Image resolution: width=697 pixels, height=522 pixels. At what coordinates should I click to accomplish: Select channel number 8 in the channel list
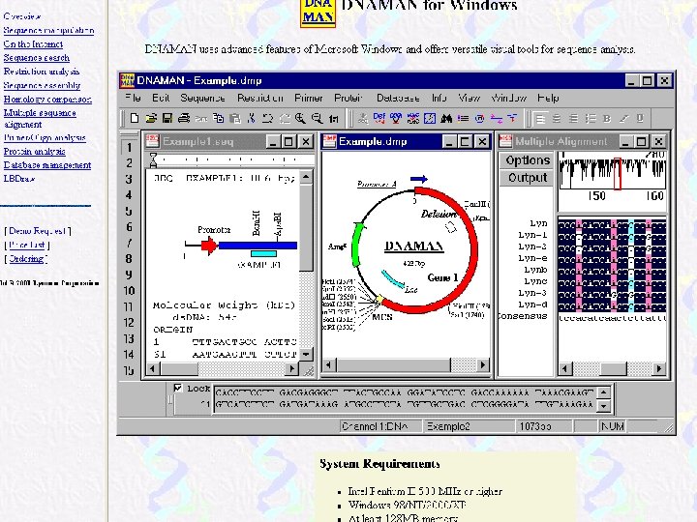pos(130,259)
